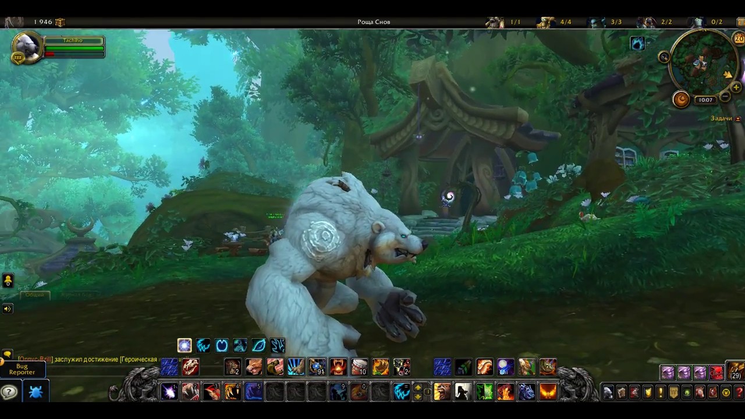
Task: Click the blue paw buff icon
Action: [x=637, y=44]
